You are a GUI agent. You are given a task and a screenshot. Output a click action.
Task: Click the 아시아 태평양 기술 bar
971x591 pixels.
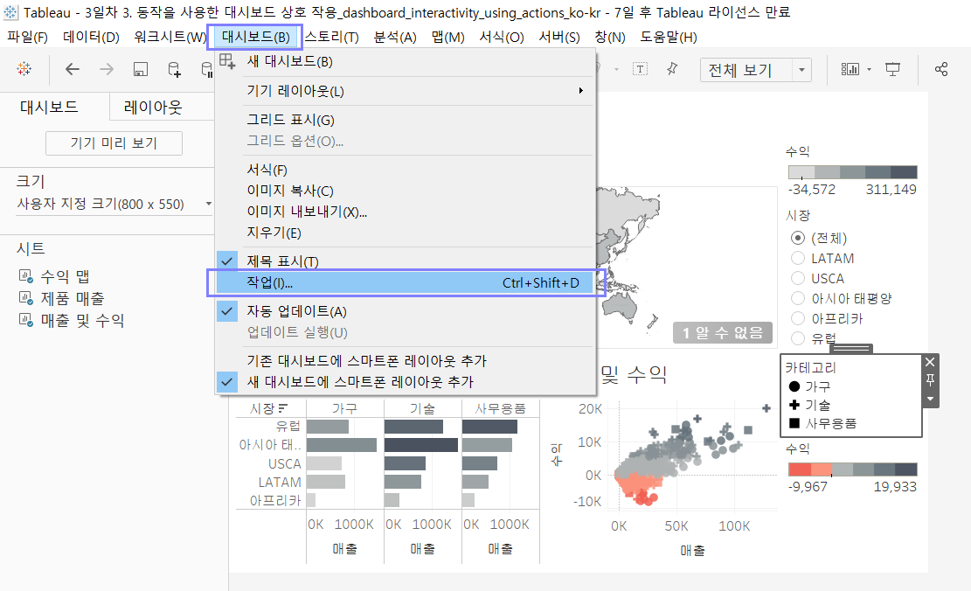421,445
